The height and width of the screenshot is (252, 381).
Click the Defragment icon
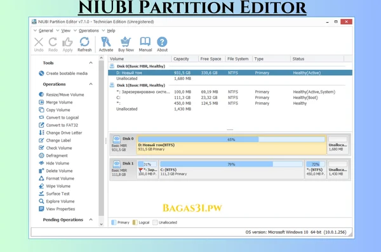tap(41, 156)
